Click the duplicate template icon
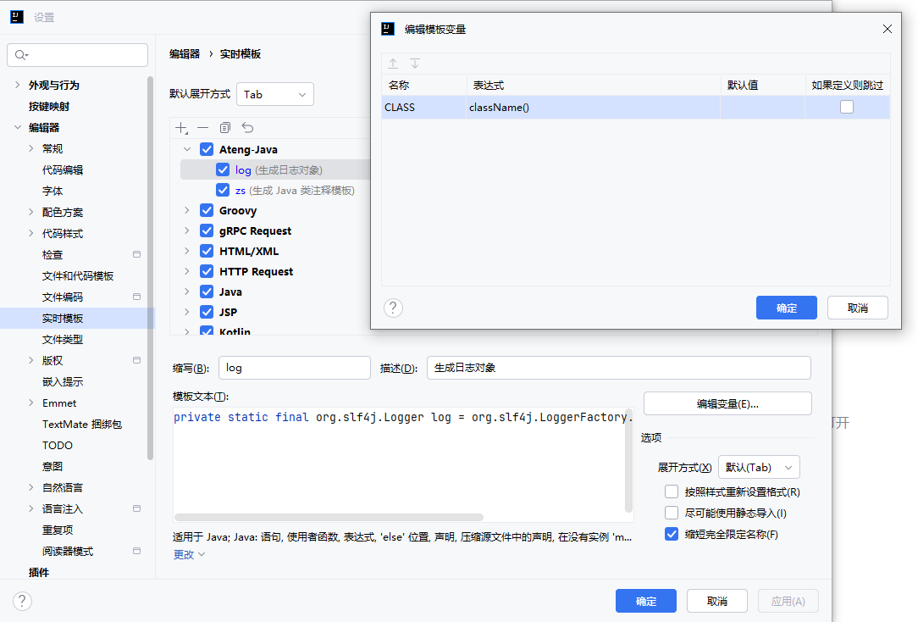 pos(225,128)
